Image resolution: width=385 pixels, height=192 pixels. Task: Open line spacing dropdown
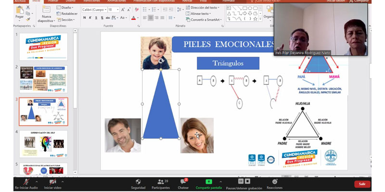click(x=180, y=10)
